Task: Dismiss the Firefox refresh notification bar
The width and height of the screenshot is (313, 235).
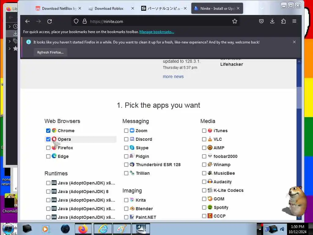Action: coord(294,42)
